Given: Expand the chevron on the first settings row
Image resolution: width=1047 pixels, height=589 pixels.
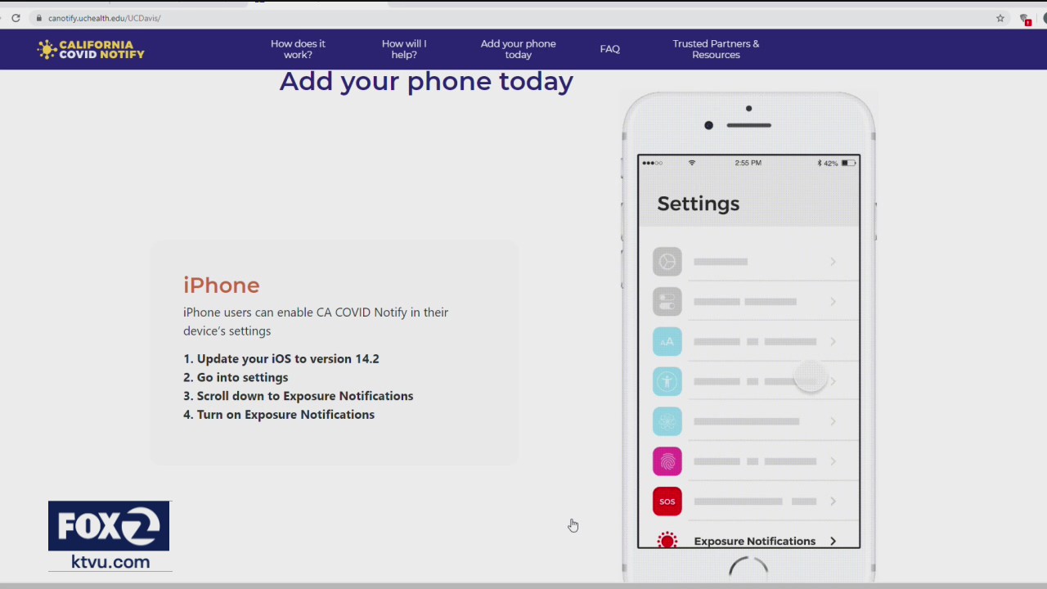Looking at the screenshot, I should pos(833,262).
